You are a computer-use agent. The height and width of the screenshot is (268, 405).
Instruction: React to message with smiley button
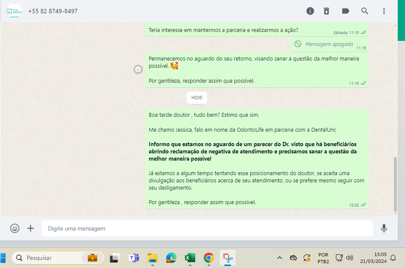[138, 69]
